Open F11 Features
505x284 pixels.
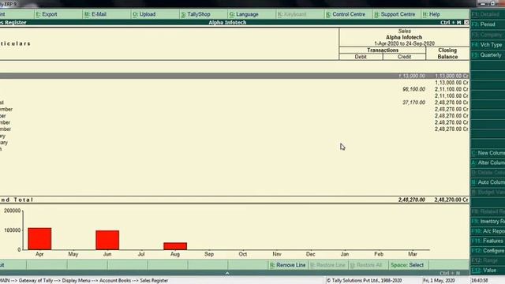tap(488, 241)
